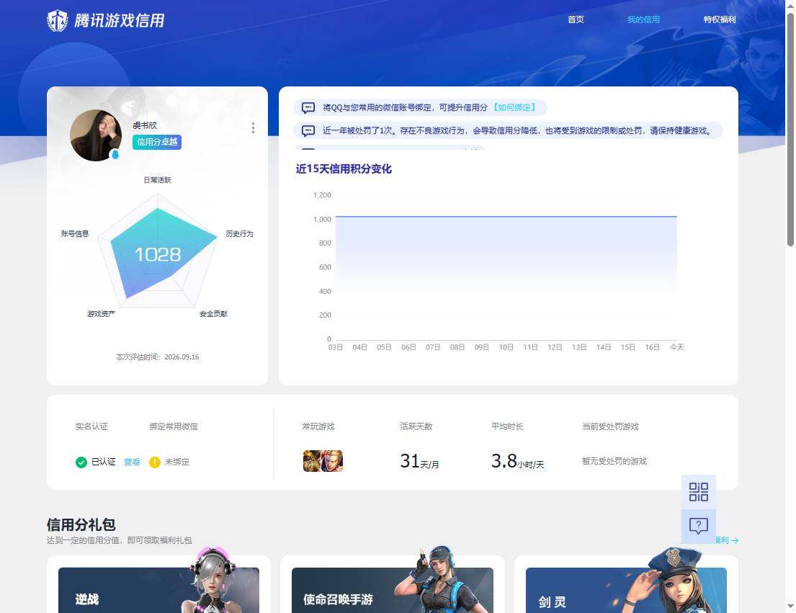Open the 特权福利 navigation item
This screenshot has height=613, width=796.
pyautogui.click(x=720, y=19)
